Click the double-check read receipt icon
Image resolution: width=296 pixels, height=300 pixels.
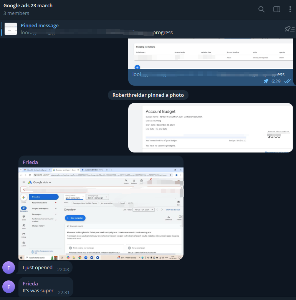[x=288, y=81]
